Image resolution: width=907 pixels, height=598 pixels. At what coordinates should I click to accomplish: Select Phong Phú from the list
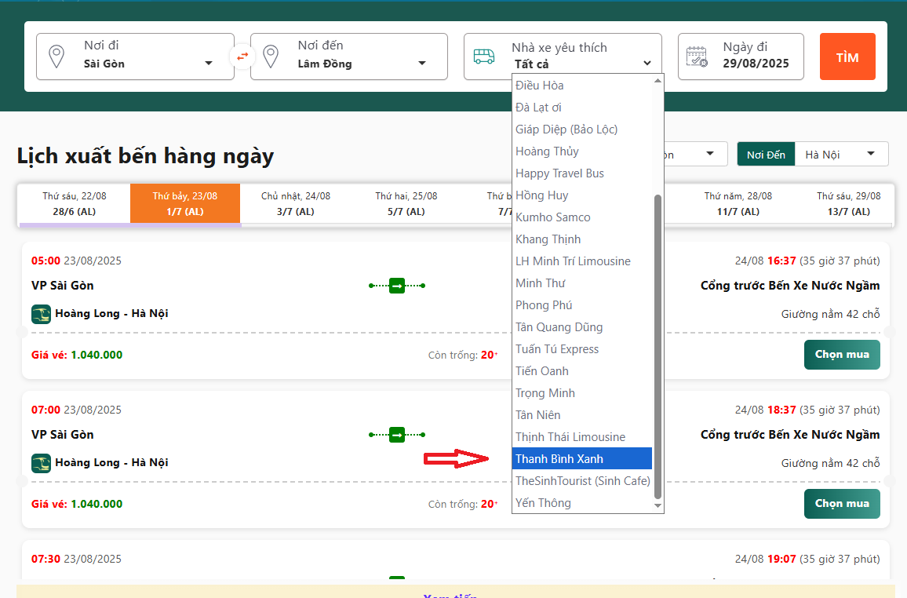[x=582, y=305]
